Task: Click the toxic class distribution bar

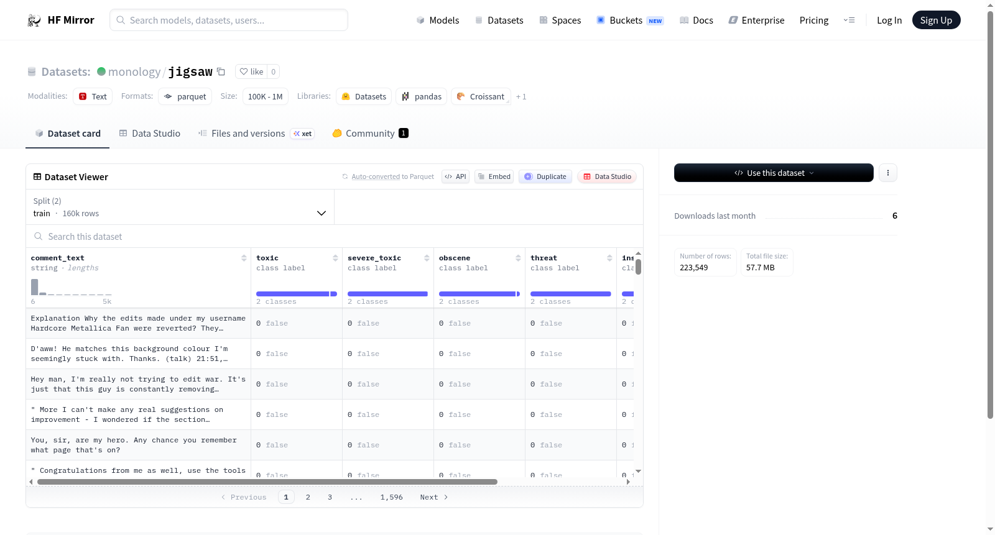Action: (x=297, y=294)
